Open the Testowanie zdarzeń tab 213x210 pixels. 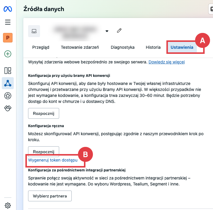click(80, 47)
